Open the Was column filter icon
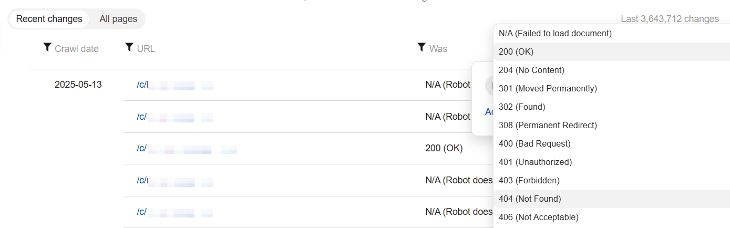 tap(421, 48)
